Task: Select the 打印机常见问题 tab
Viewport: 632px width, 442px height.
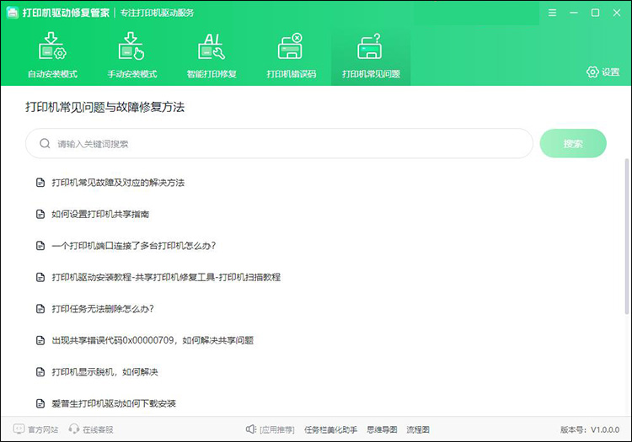Action: pyautogui.click(x=371, y=56)
